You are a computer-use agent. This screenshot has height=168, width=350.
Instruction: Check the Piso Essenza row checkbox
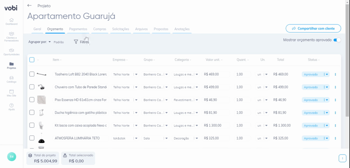32,100
